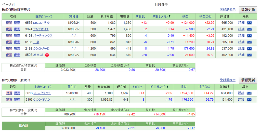
Task: Select the 一般預り total 評価額 769,200
Action: (x=69, y=114)
